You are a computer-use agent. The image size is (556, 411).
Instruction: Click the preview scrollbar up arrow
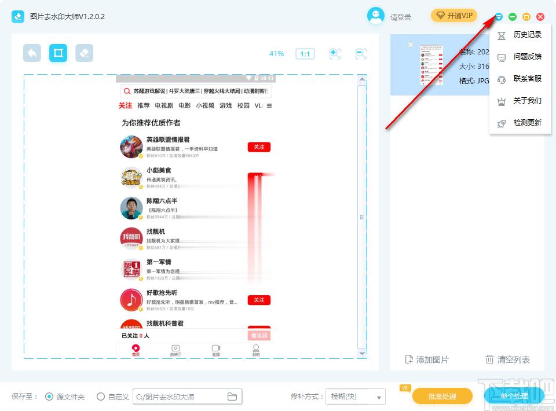click(362, 79)
